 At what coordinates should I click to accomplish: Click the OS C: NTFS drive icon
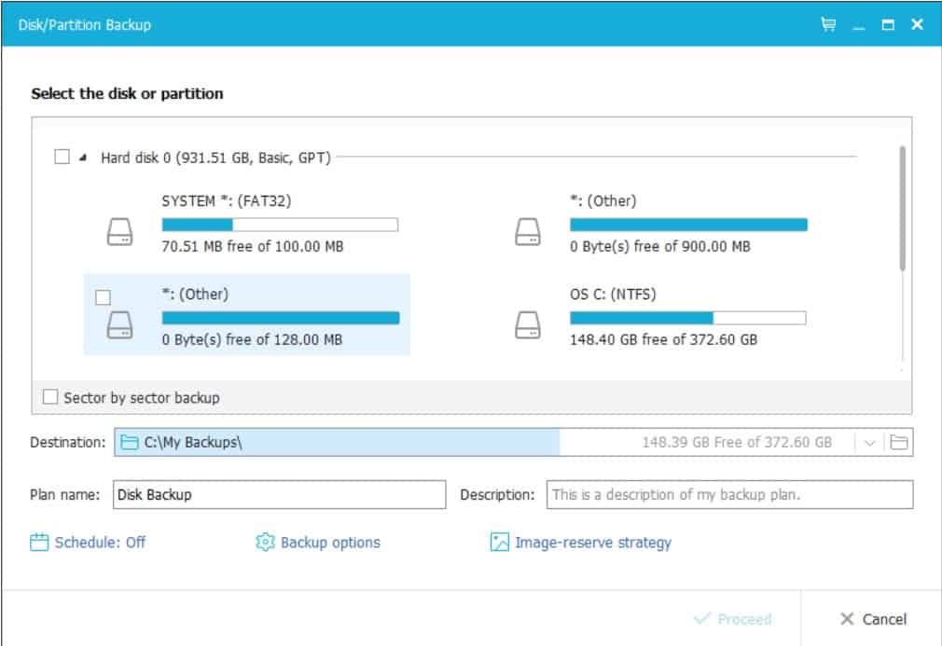pos(528,324)
